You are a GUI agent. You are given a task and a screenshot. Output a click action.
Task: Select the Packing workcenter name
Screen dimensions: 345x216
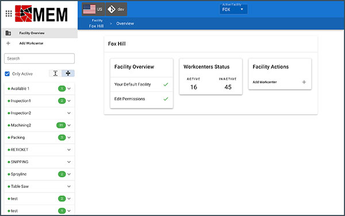[18, 137]
